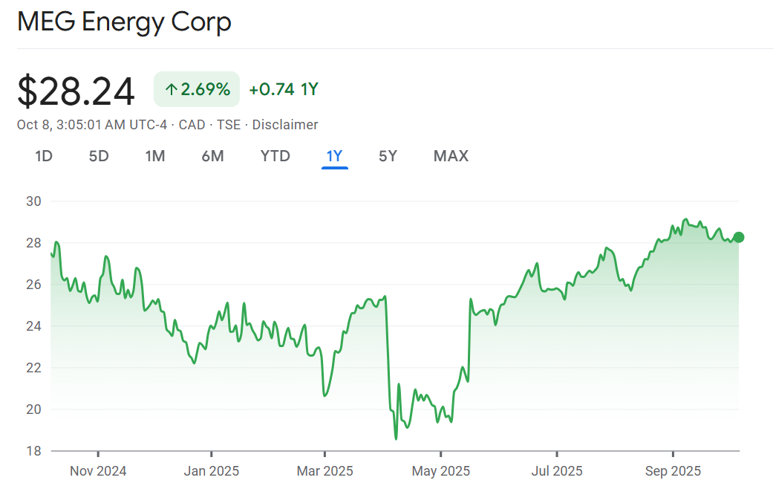The image size is (773, 489).
Task: Click the green up-arrow percentage badge
Action: click(x=197, y=90)
